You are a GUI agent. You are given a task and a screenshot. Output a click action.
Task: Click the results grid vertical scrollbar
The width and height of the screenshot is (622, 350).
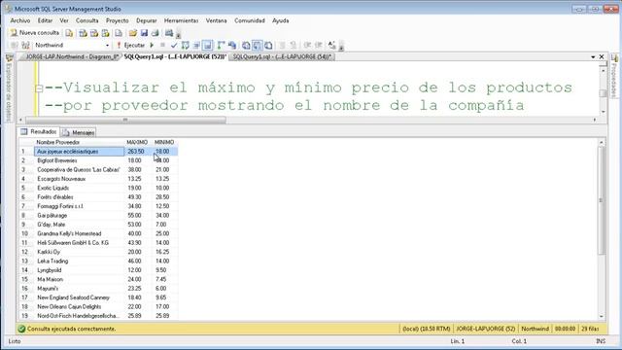coord(602,200)
